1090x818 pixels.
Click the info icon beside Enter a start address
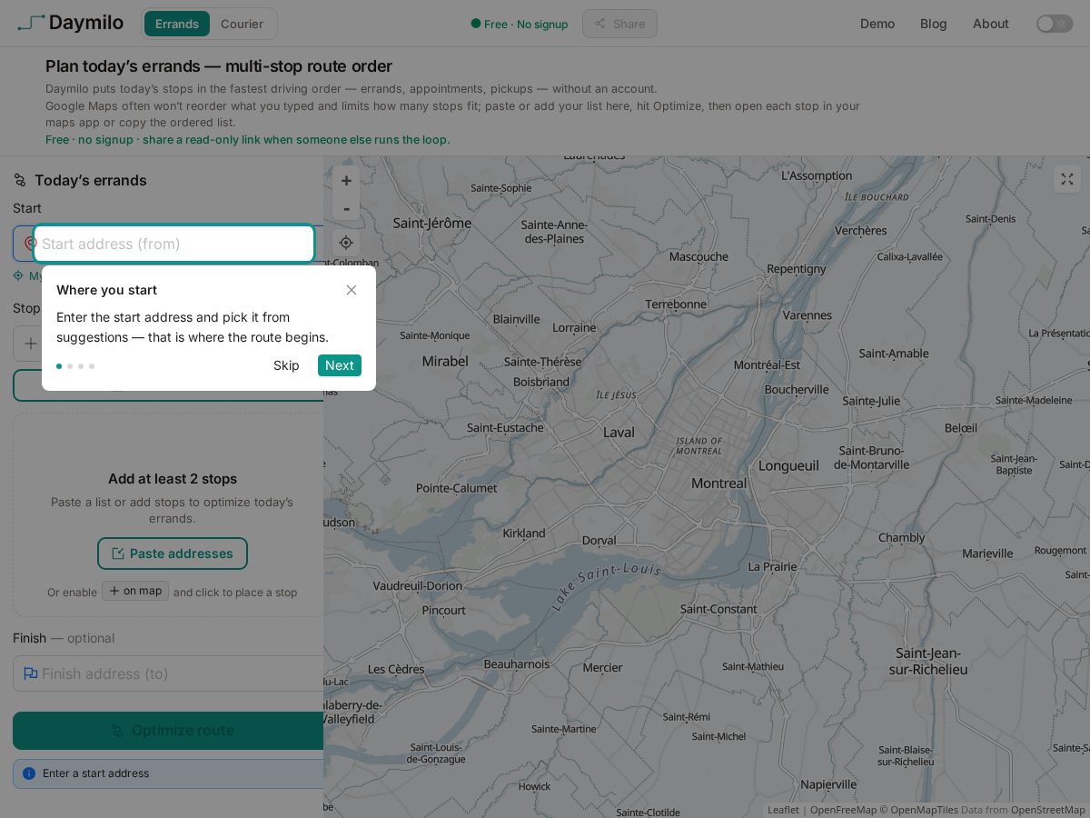tap(29, 773)
